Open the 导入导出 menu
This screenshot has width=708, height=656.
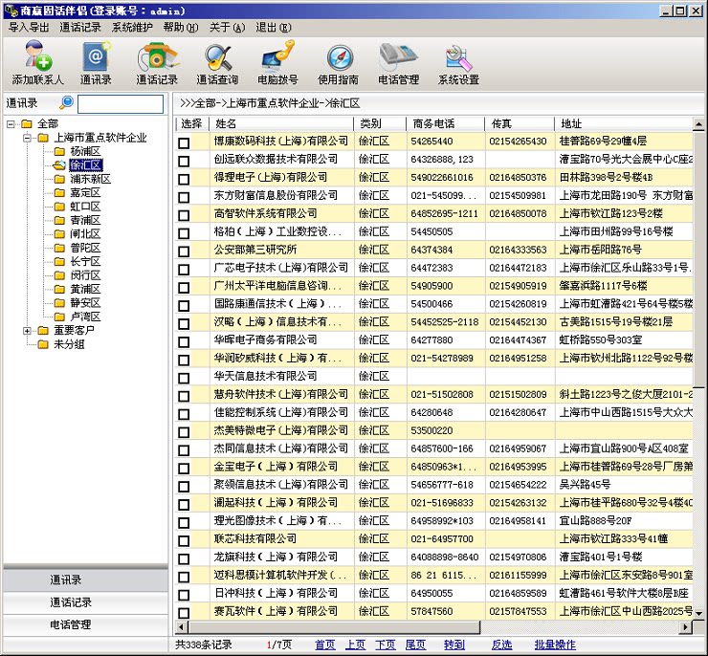pyautogui.click(x=29, y=28)
